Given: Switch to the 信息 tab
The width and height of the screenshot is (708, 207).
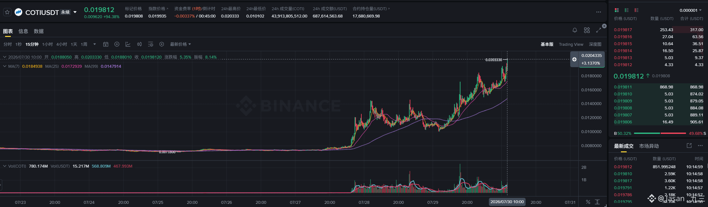Looking at the screenshot, I should point(23,31).
